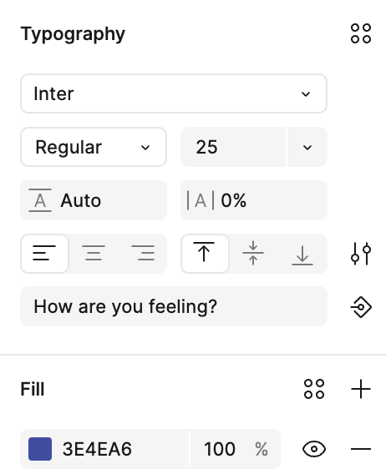Open type settings sliders icon
386x474 pixels.
point(361,254)
